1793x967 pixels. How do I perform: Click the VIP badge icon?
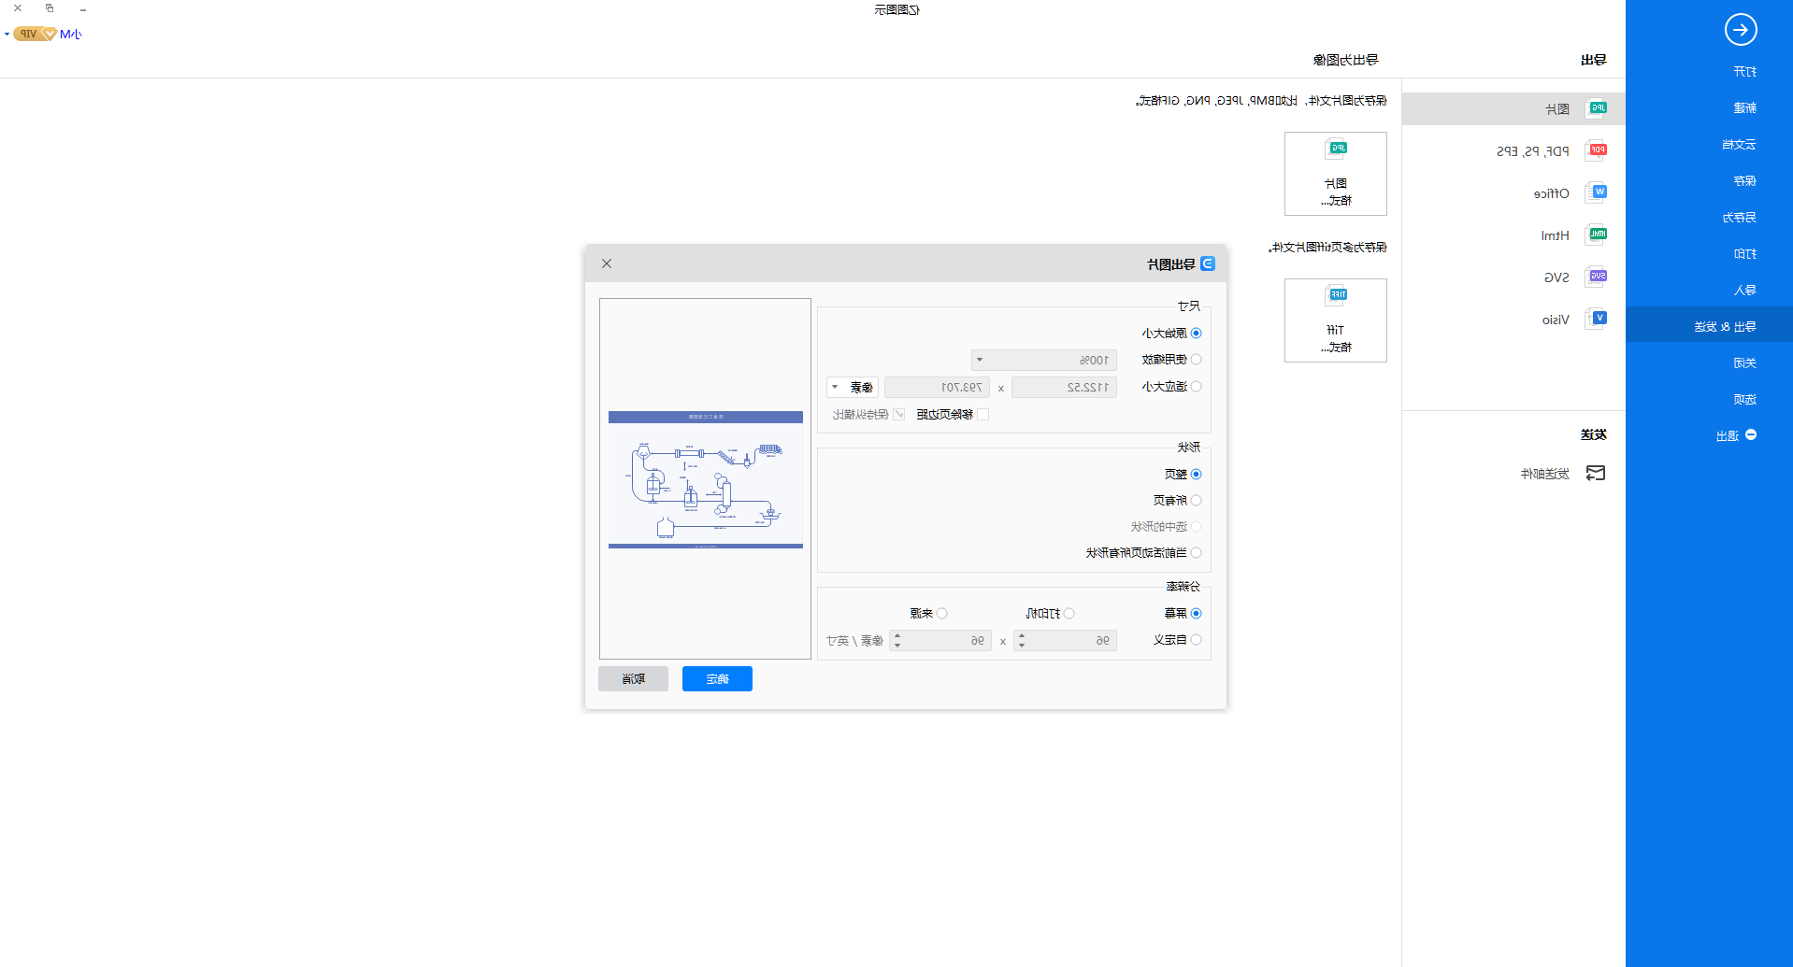click(36, 34)
